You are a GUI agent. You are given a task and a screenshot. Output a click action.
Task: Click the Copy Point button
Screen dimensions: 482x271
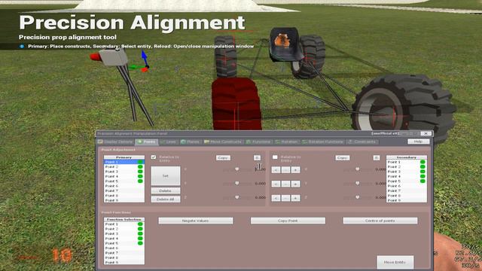click(x=288, y=221)
